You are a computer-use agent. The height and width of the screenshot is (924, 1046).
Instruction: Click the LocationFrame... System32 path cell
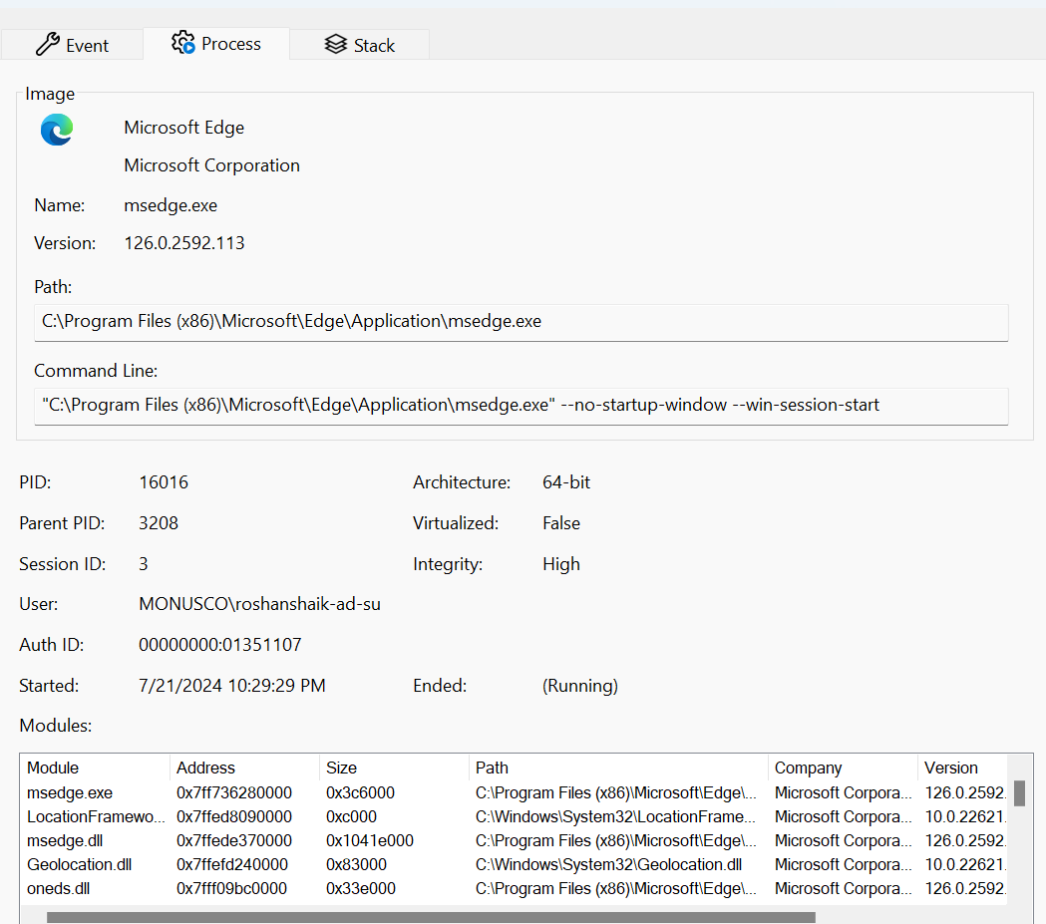[x=615, y=816]
